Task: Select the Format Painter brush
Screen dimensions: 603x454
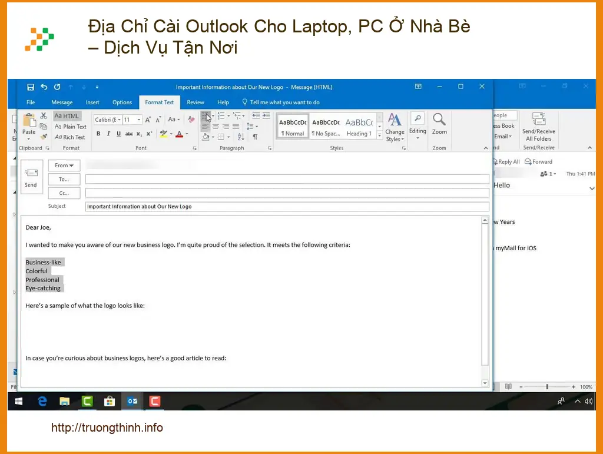Action: point(44,137)
